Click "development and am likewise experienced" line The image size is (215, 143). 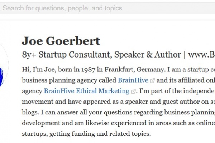coord(107,124)
